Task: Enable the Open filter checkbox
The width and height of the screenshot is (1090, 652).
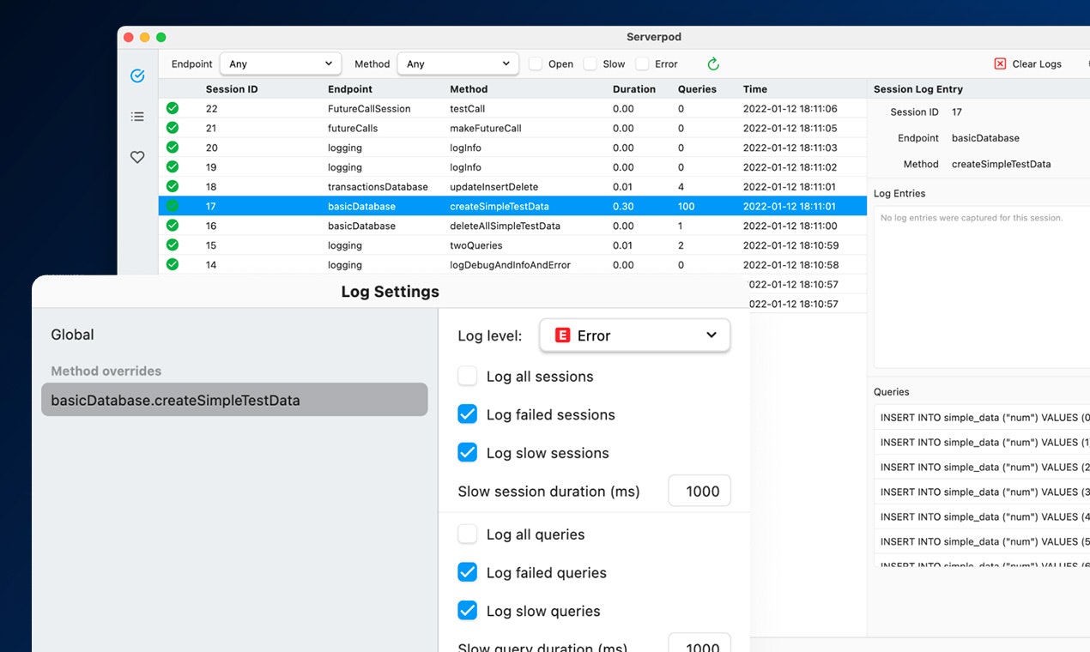Action: [x=536, y=63]
